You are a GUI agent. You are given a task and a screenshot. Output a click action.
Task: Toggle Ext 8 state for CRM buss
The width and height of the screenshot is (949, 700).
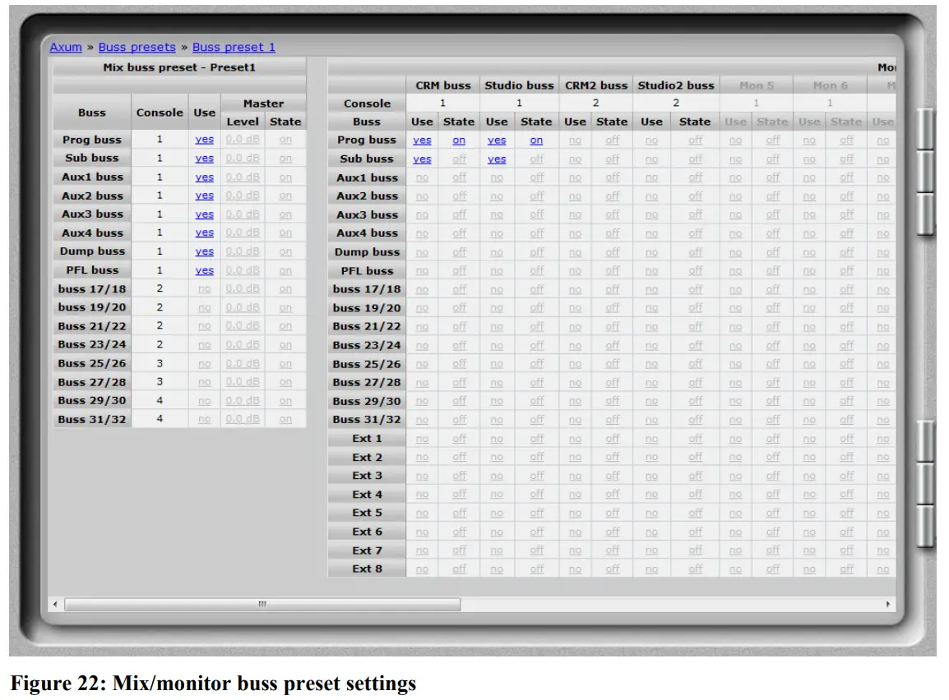459,569
